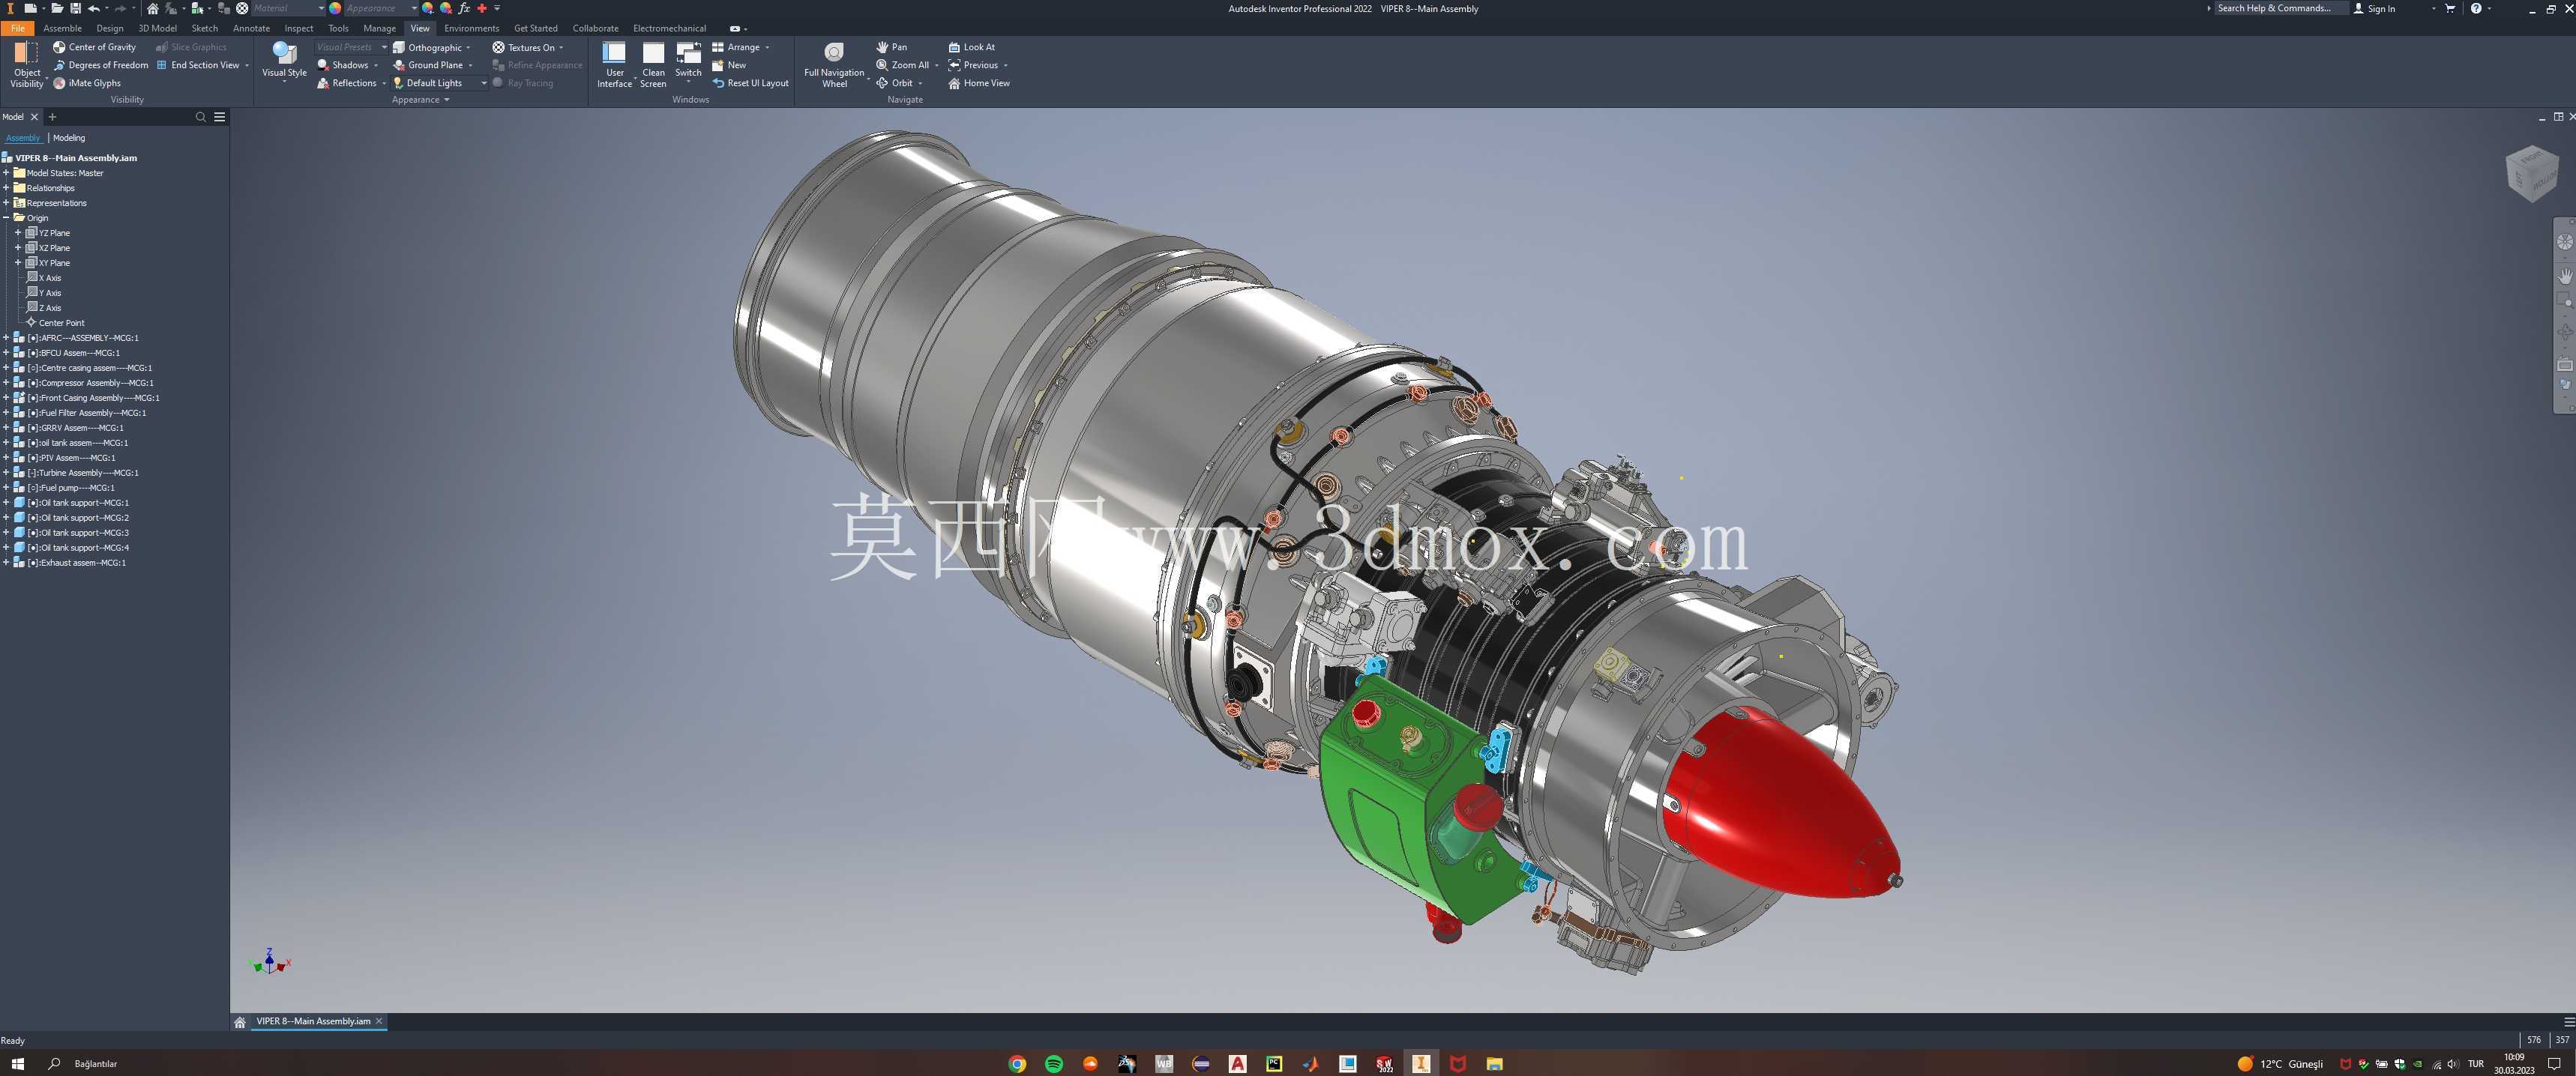Open End Section View dropdown arrow
2576x1076 pixels.
point(247,65)
